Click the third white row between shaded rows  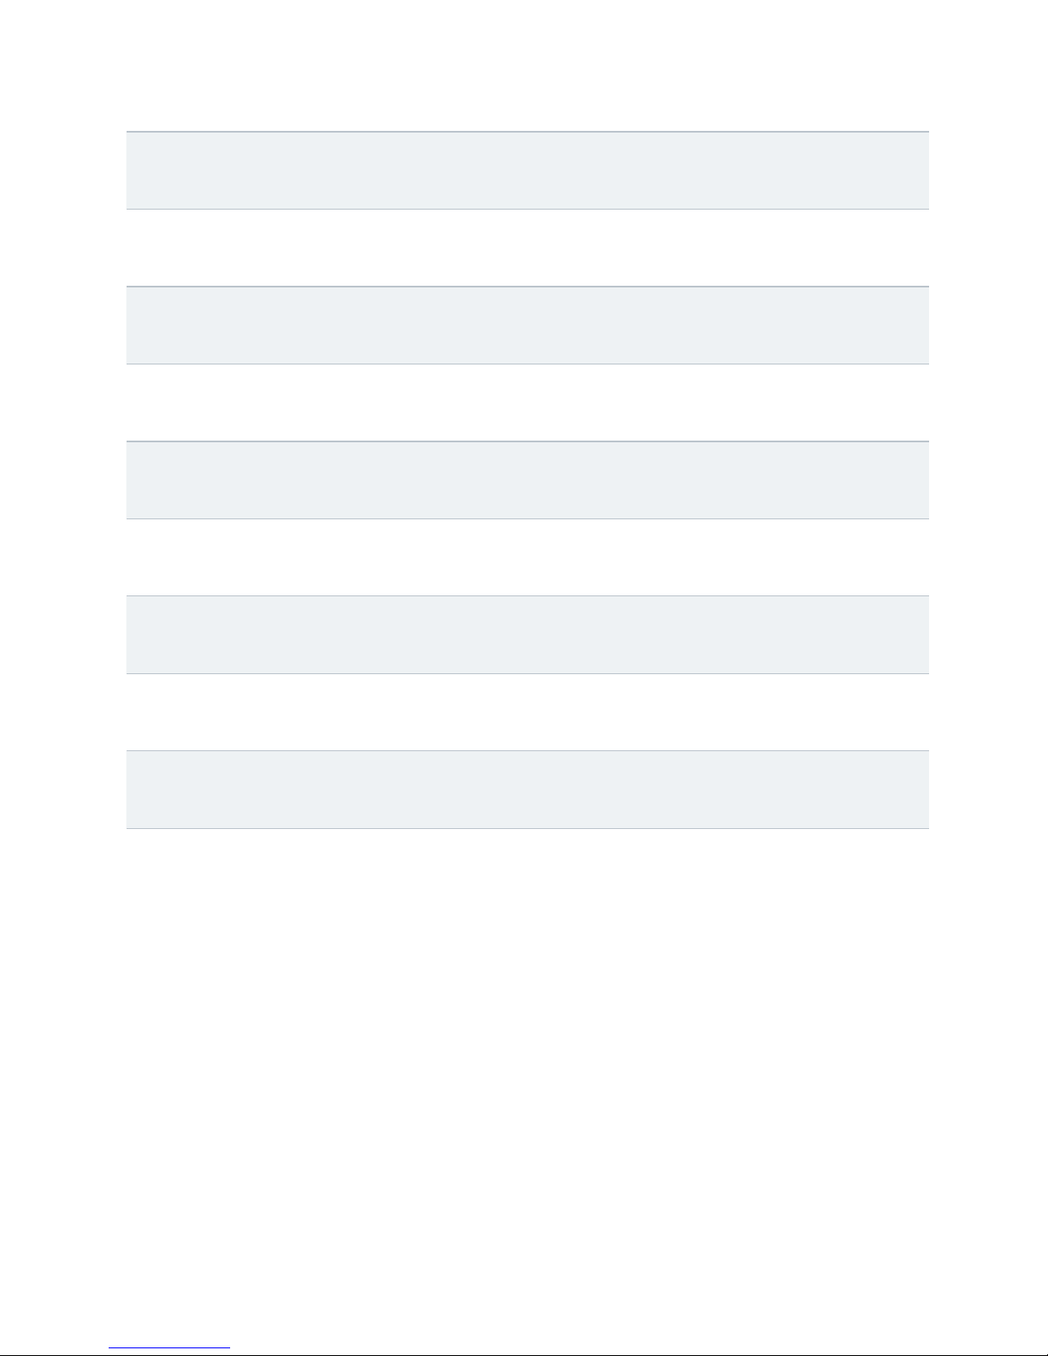[527, 558]
